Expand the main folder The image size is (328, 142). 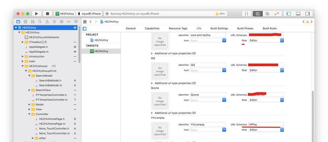coord(23,61)
